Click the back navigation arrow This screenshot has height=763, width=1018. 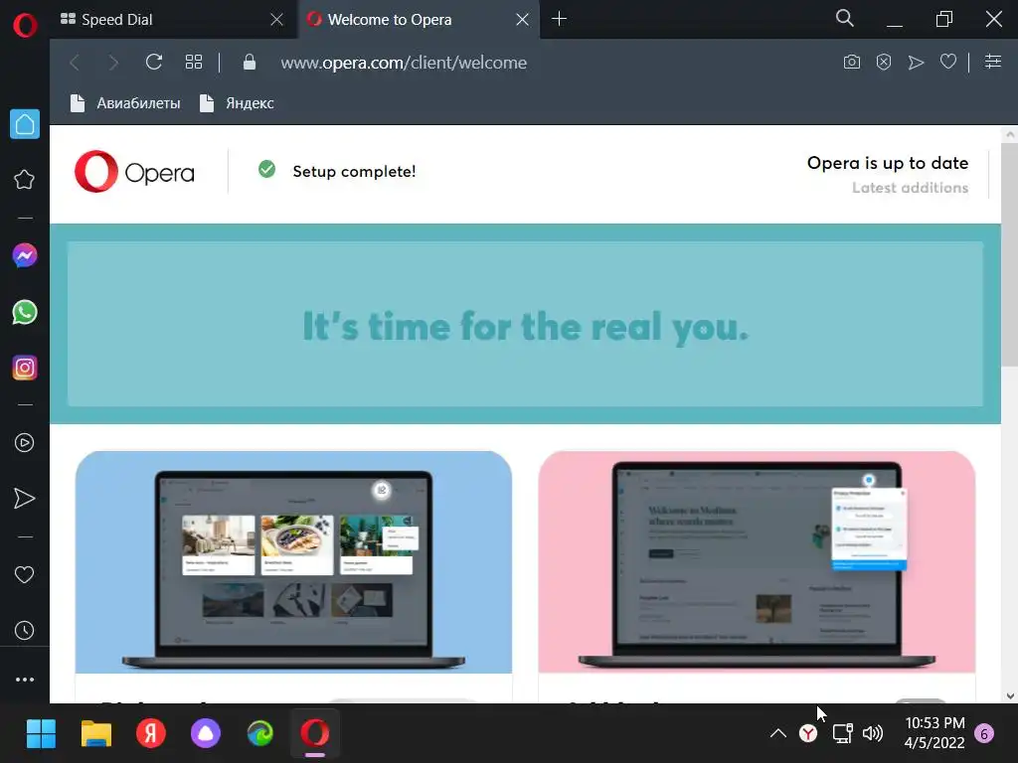pos(75,63)
